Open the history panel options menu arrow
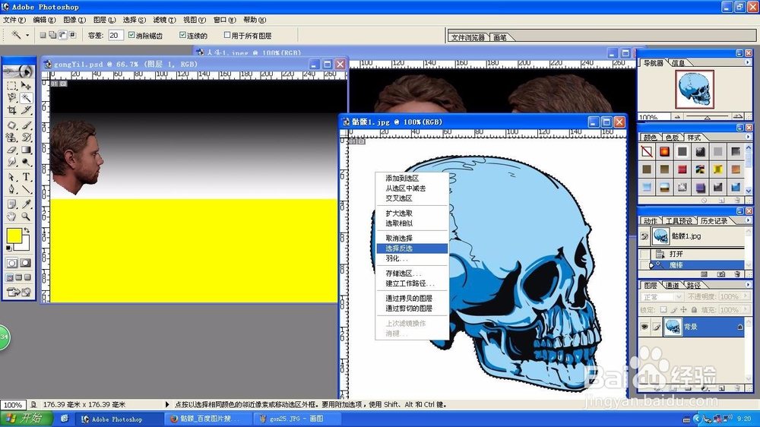Screen dimensions: 760x427 click(x=747, y=220)
